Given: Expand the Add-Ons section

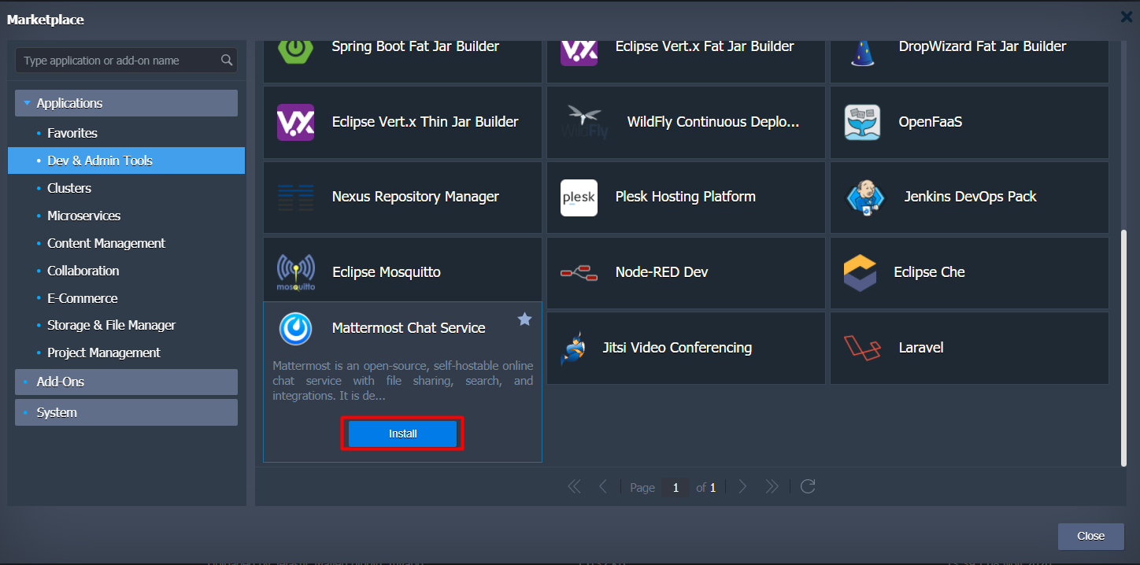Looking at the screenshot, I should 126,382.
